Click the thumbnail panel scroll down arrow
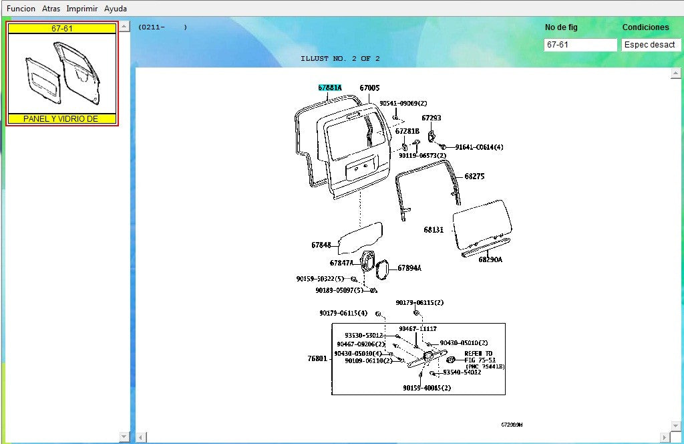Viewport: 684px width, 444px height. point(124,436)
